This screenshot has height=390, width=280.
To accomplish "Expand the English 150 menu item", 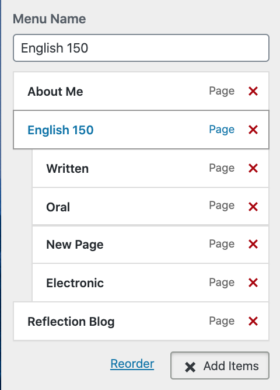I will [x=141, y=130].
